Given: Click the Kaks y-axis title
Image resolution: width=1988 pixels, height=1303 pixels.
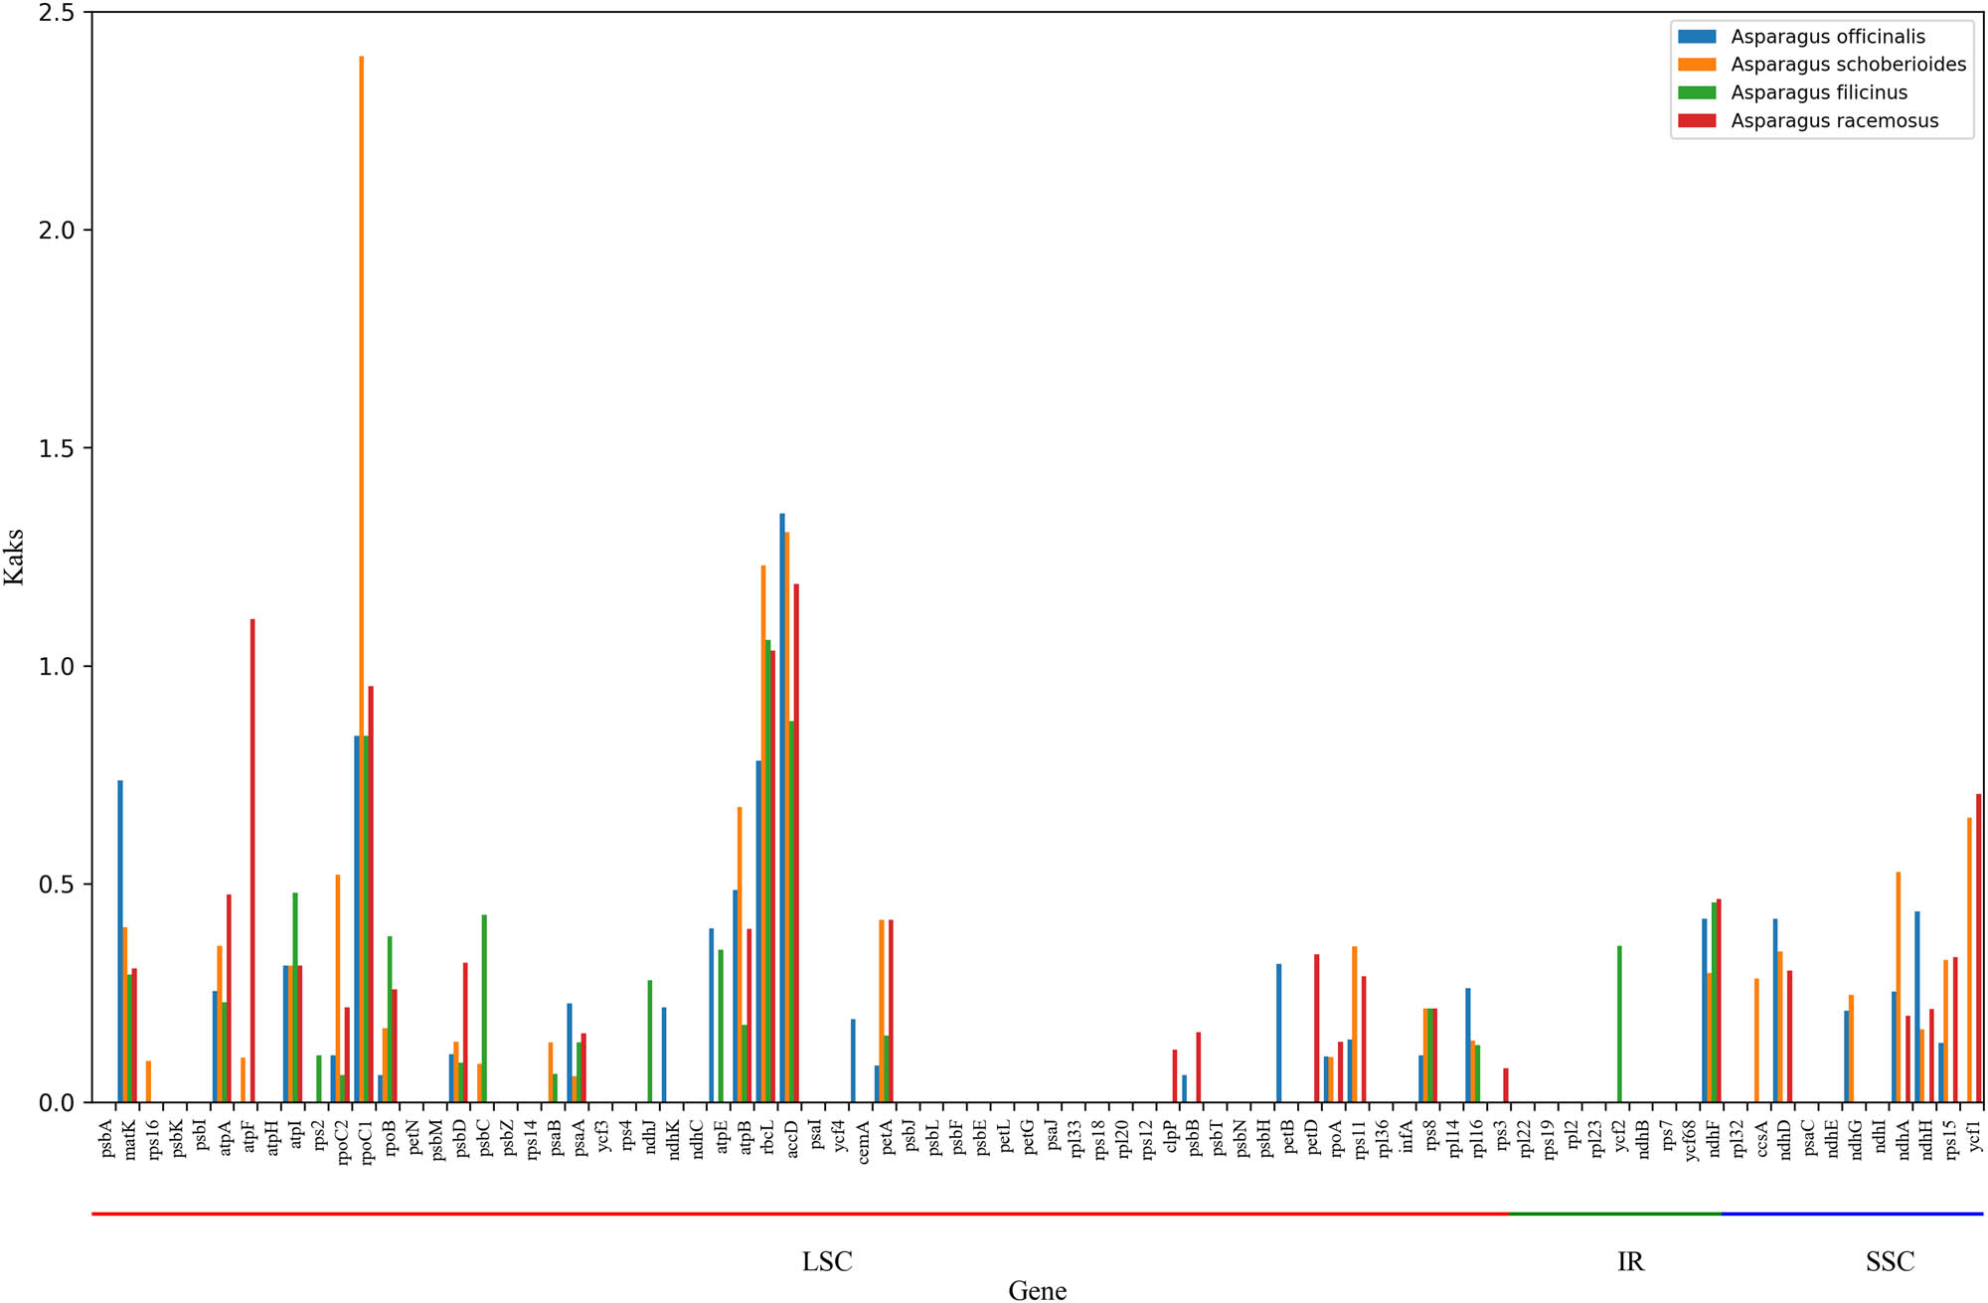Looking at the screenshot, I should [x=14, y=557].
